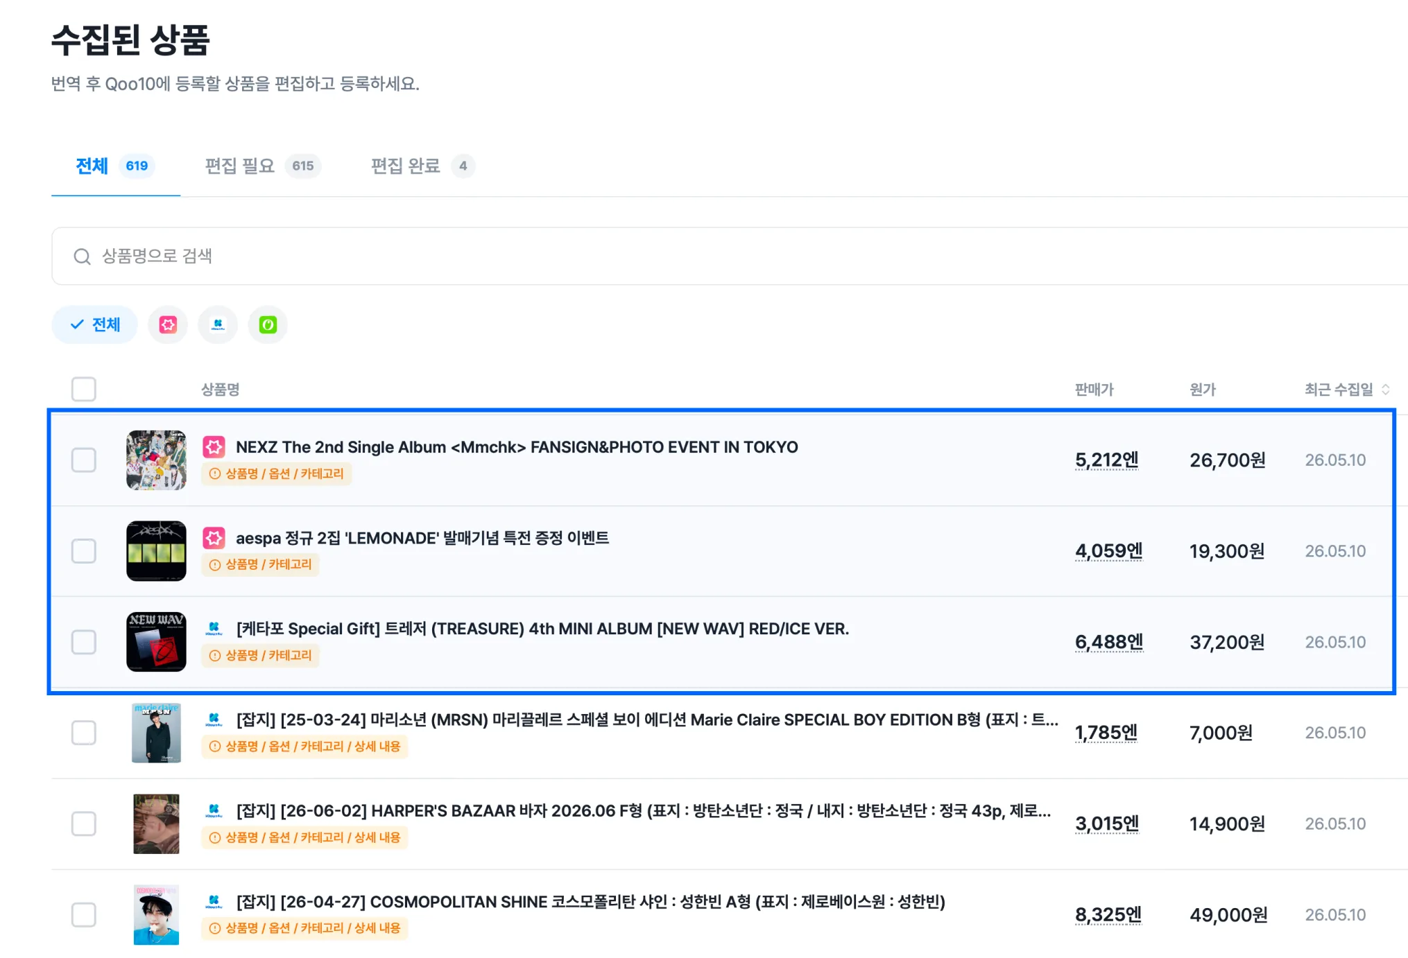The image size is (1408, 958).
Task: Click the 판매가 column header
Action: point(1094,390)
